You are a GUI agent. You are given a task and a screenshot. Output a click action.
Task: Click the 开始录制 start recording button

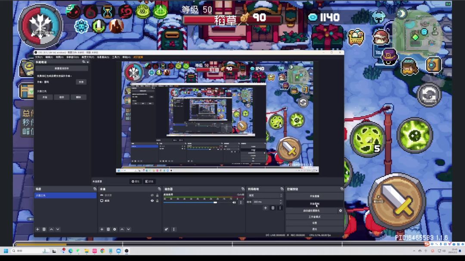click(x=314, y=203)
